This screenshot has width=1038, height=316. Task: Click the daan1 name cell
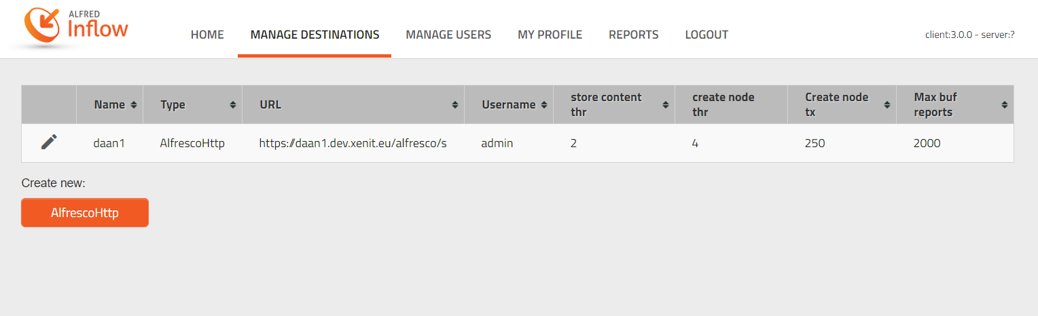(109, 143)
